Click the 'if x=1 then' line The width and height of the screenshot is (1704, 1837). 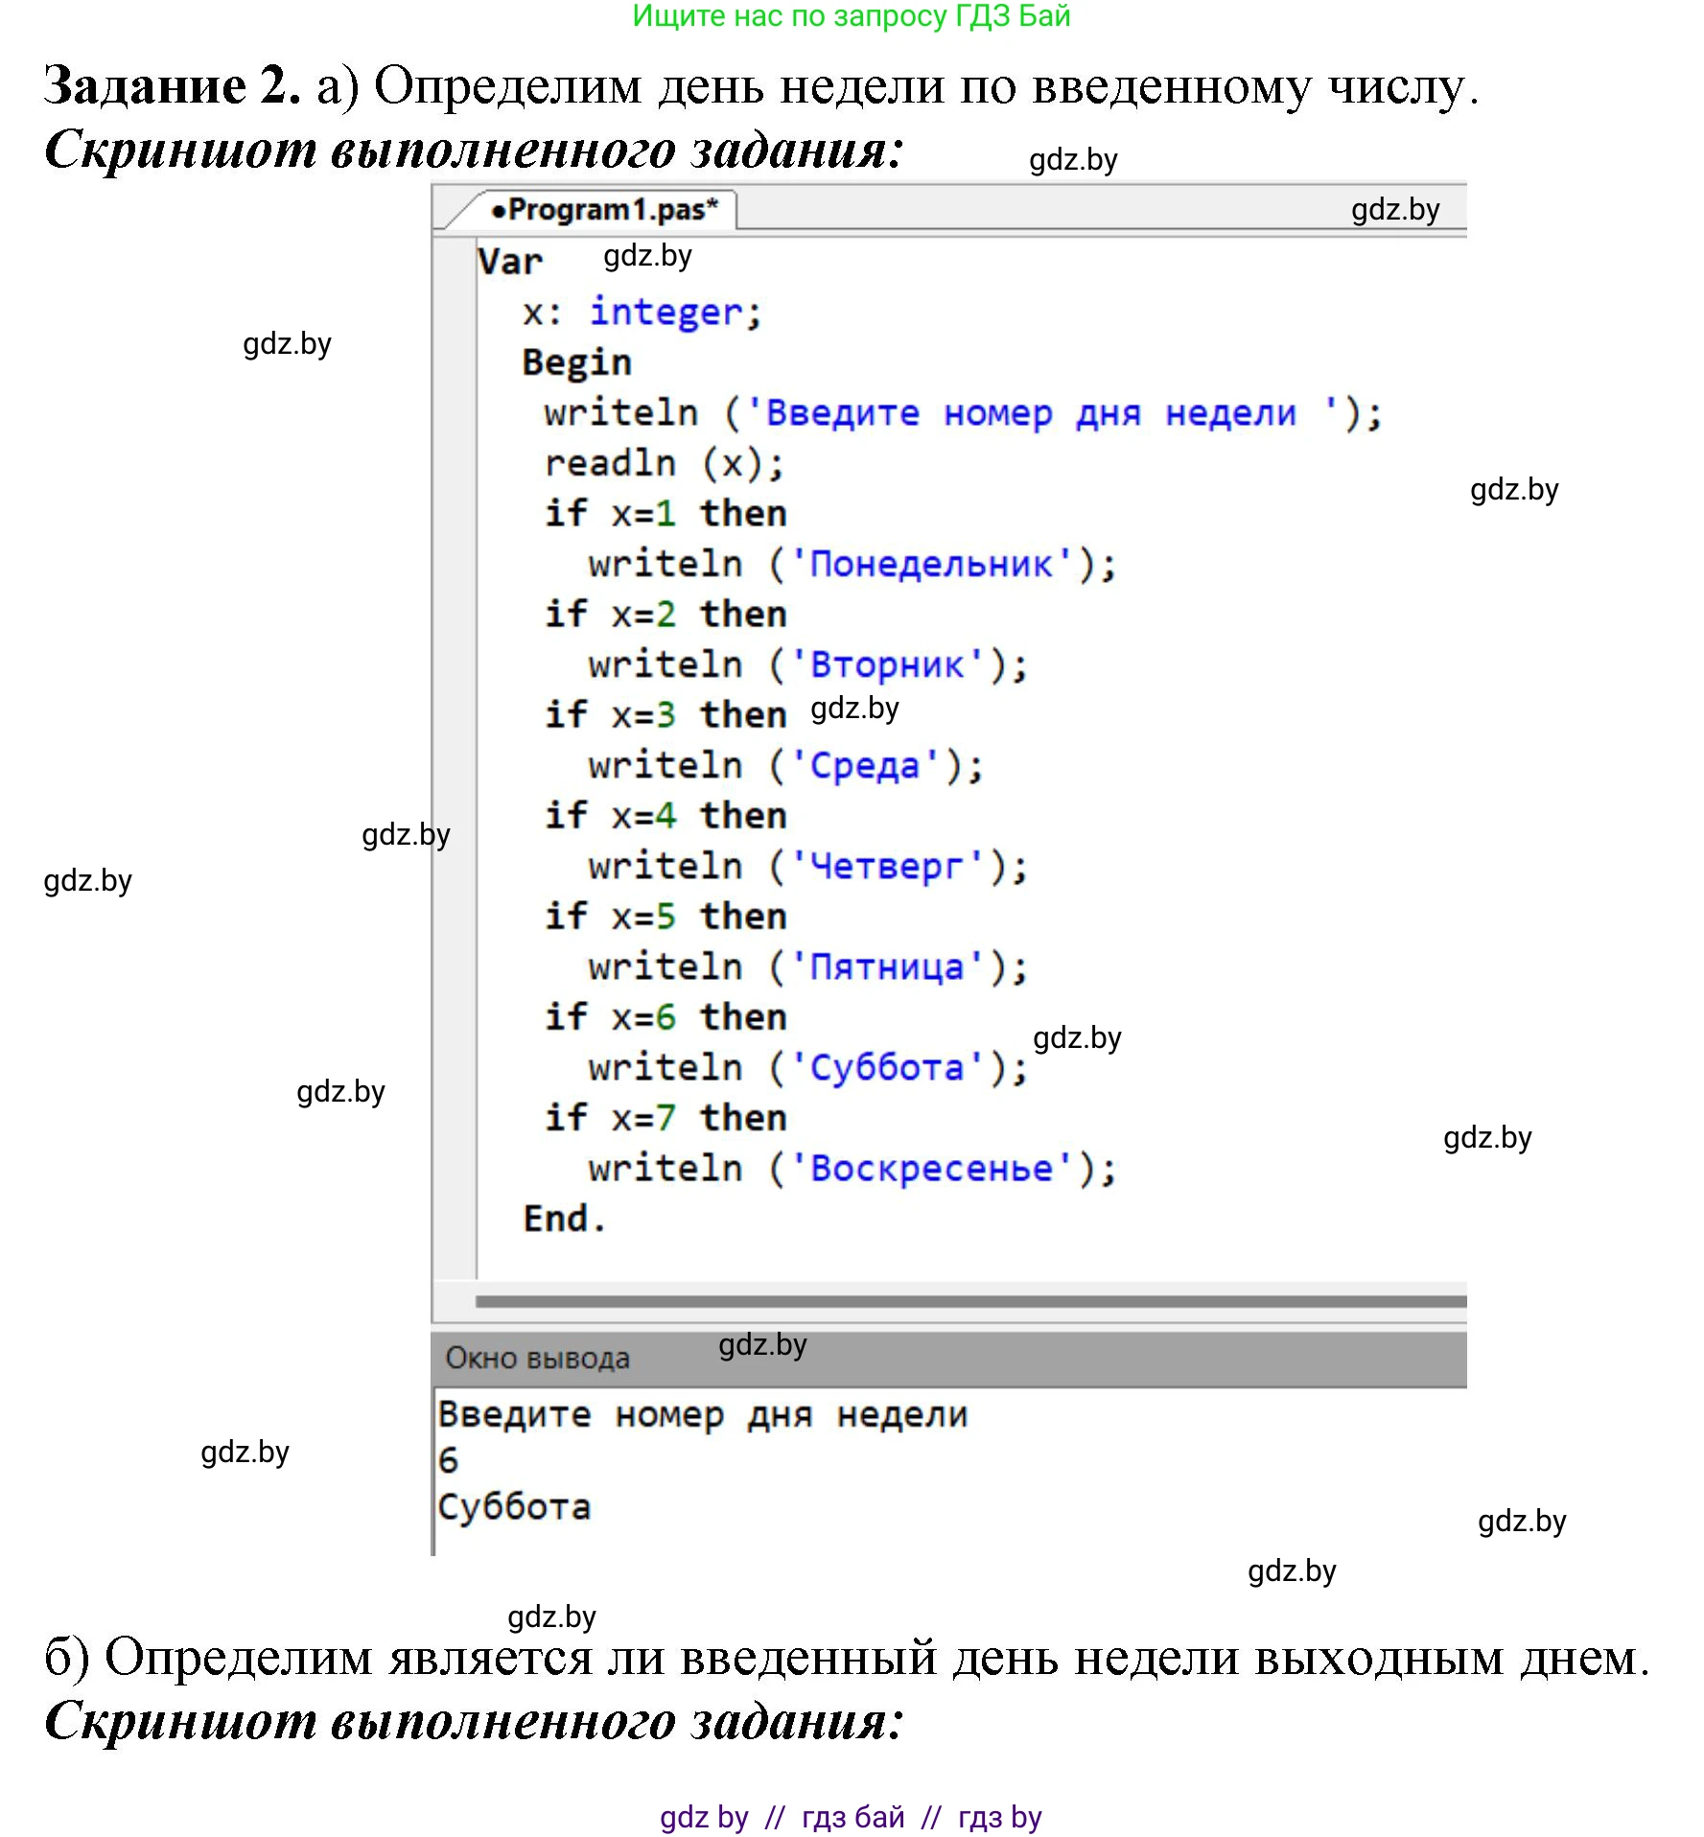(x=665, y=513)
